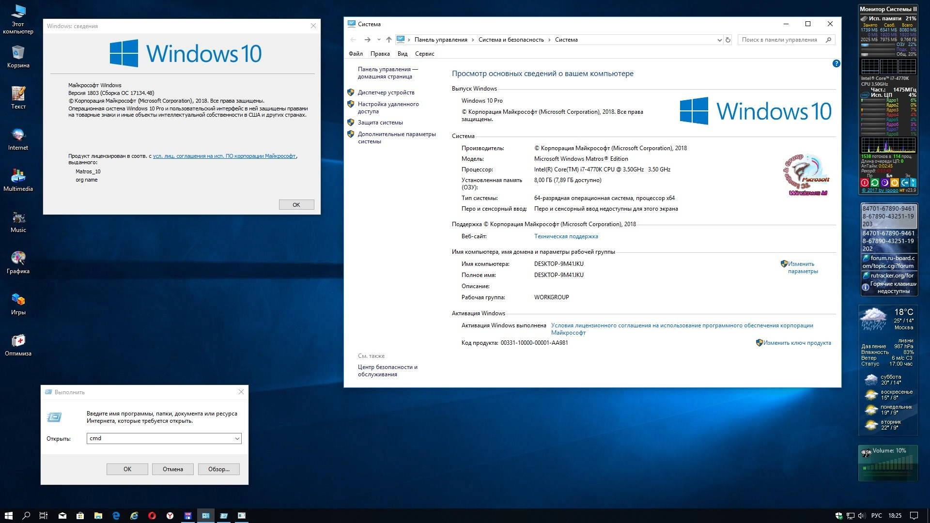Open Техническая поддержка website link
Viewport: 930px width, 523px height.
pyautogui.click(x=566, y=236)
